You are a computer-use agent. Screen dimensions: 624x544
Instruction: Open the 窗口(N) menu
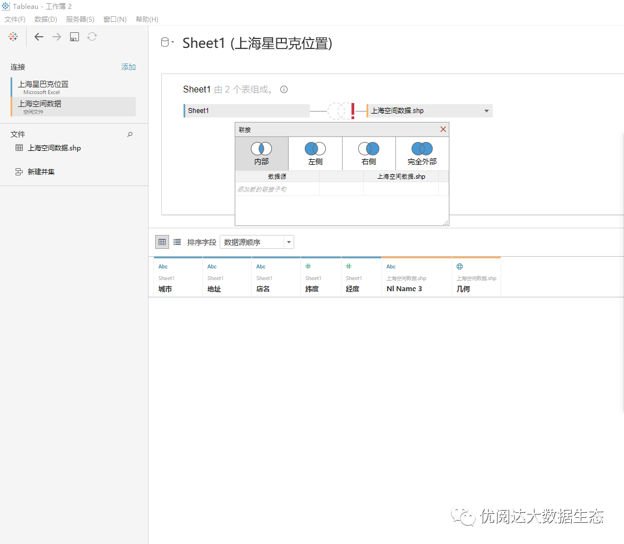tap(115, 19)
